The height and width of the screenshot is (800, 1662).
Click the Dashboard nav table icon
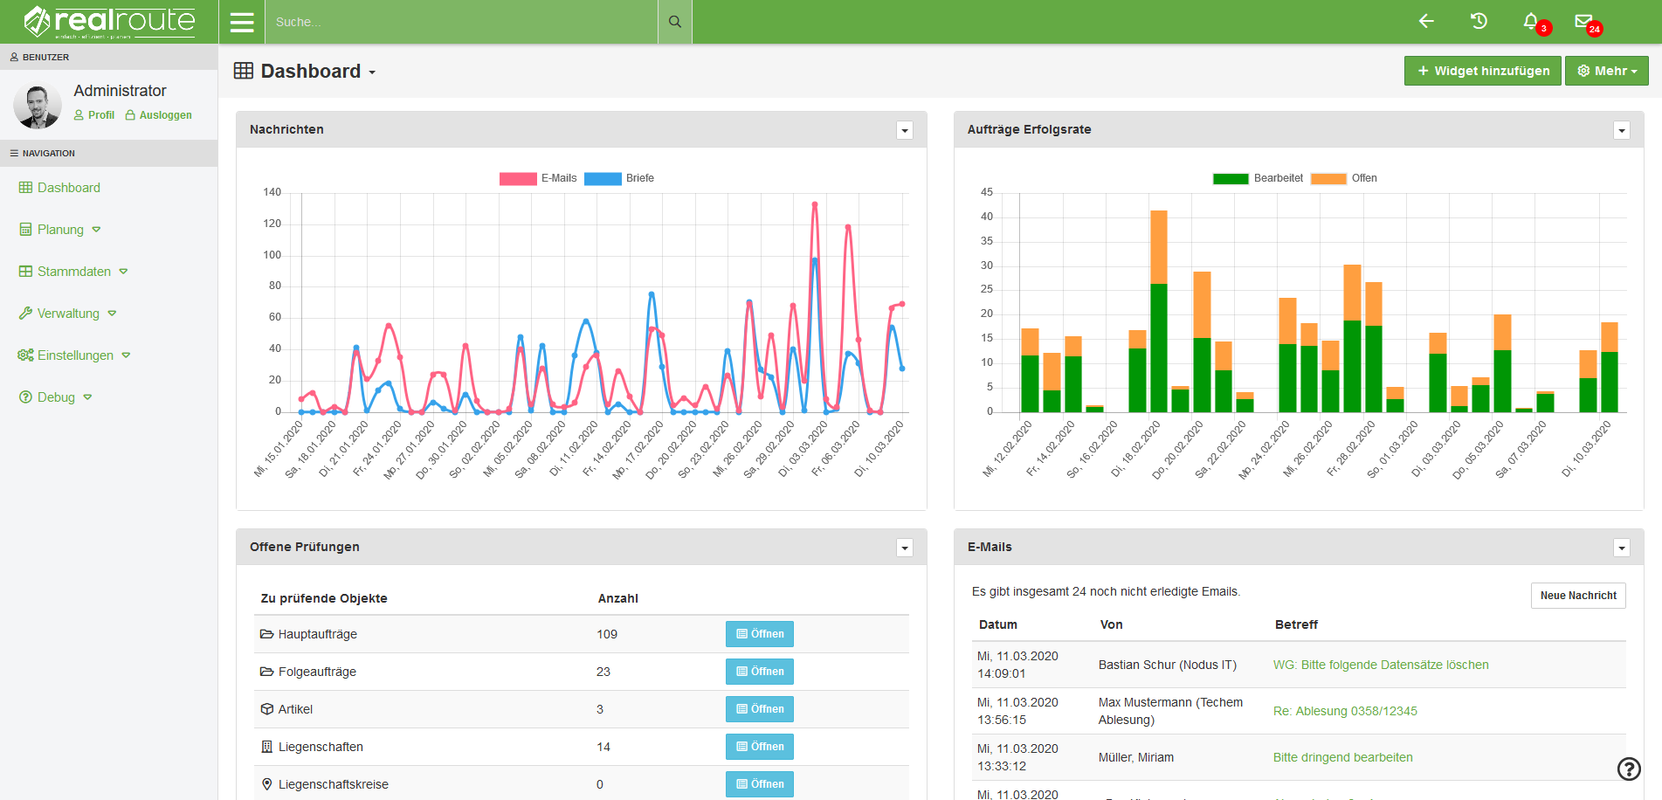[25, 188]
